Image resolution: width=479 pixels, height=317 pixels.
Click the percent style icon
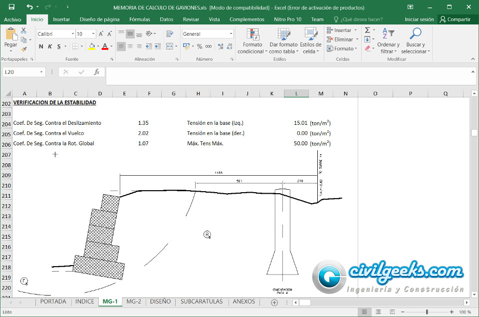(x=200, y=46)
